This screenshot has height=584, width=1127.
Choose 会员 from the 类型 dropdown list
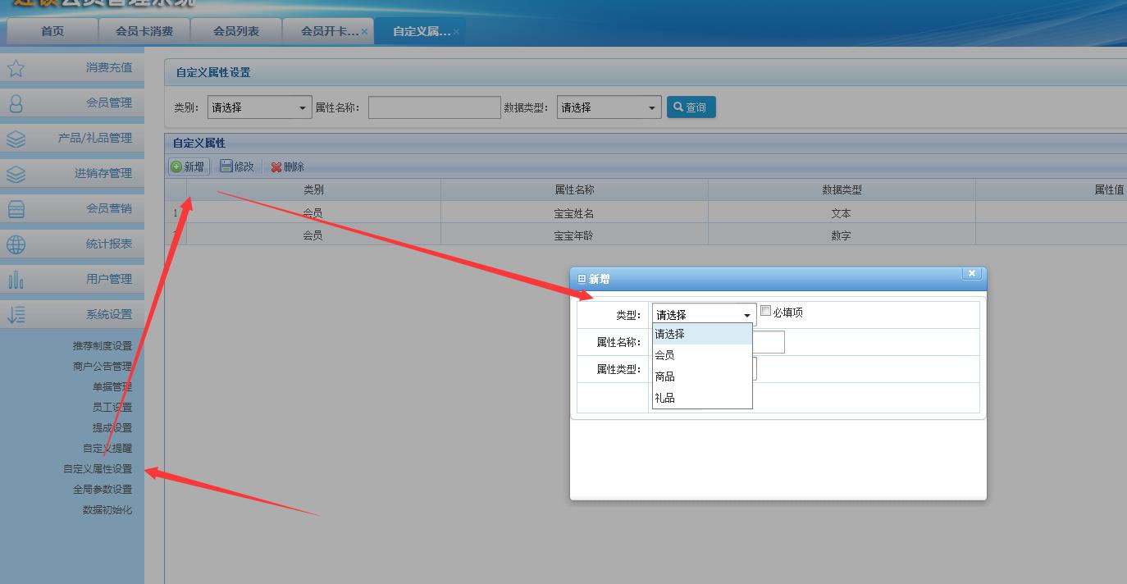tap(665, 355)
